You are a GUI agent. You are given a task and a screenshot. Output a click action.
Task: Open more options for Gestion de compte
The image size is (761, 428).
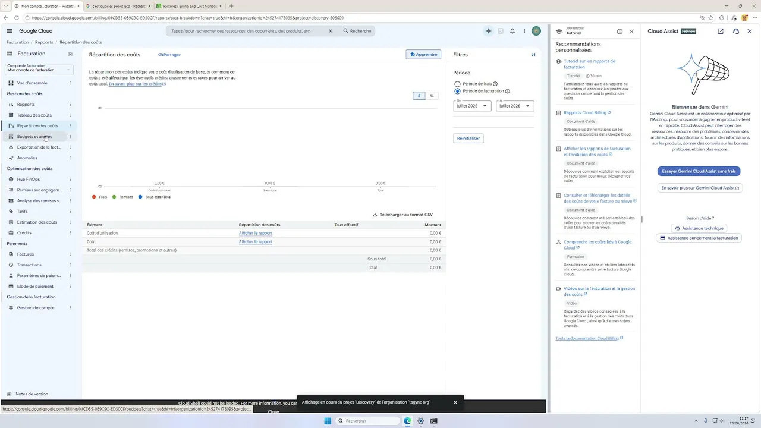[x=70, y=308]
